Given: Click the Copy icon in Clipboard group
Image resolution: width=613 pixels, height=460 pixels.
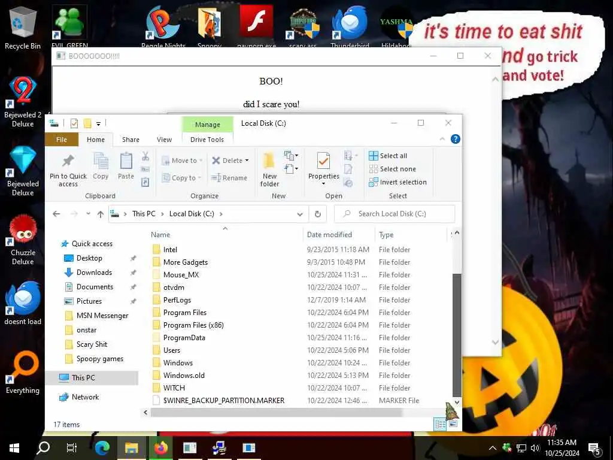Looking at the screenshot, I should click(x=101, y=161).
